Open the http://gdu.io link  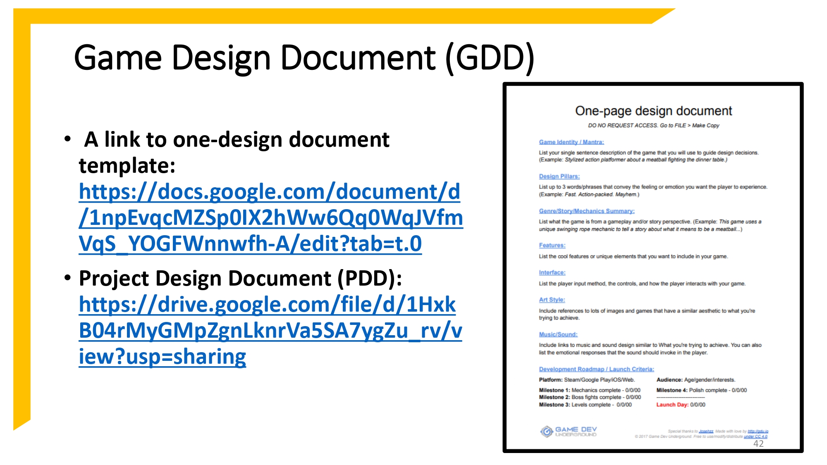tap(757, 431)
